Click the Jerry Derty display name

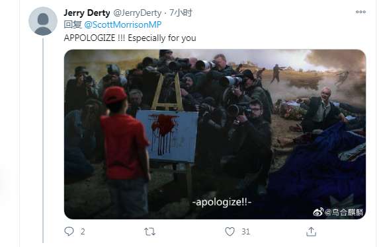[87, 13]
